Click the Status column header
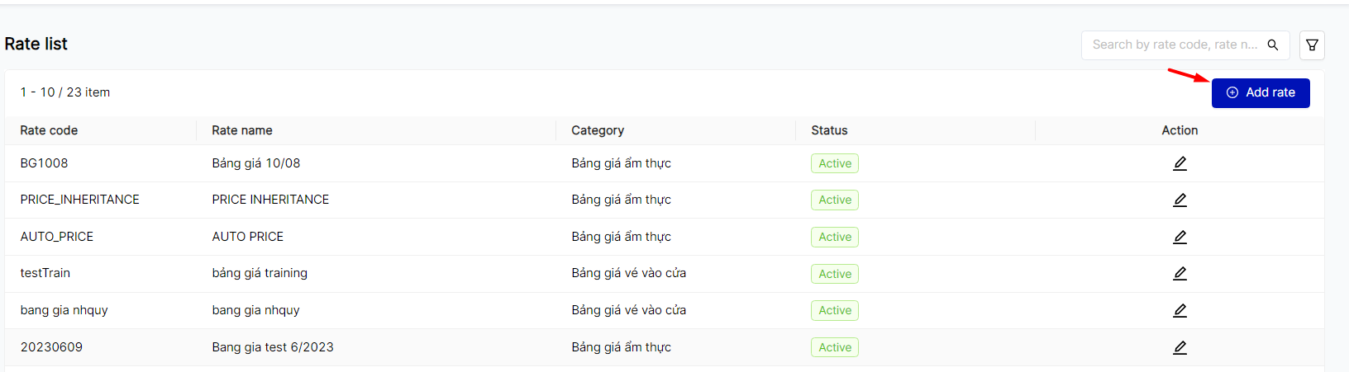This screenshot has height=372, width=1349. [x=829, y=130]
